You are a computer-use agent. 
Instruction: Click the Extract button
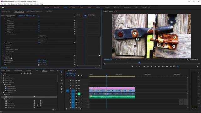167,67
